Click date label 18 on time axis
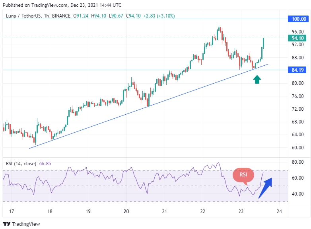The image size is (311, 229). [50, 211]
